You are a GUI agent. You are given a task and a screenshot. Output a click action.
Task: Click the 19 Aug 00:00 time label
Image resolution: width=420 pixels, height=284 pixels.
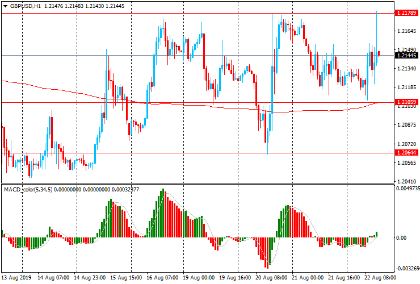coord(199,277)
